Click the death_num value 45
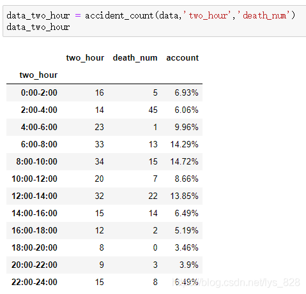The width and height of the screenshot is (306, 294). [x=153, y=110]
